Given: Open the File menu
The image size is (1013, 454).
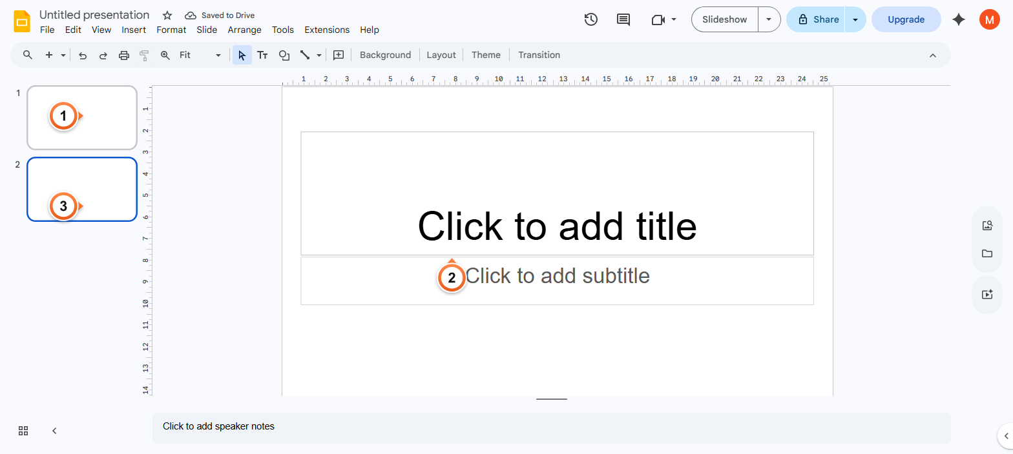Looking at the screenshot, I should pyautogui.click(x=47, y=30).
